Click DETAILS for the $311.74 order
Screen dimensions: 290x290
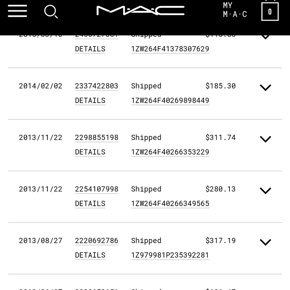(90, 152)
